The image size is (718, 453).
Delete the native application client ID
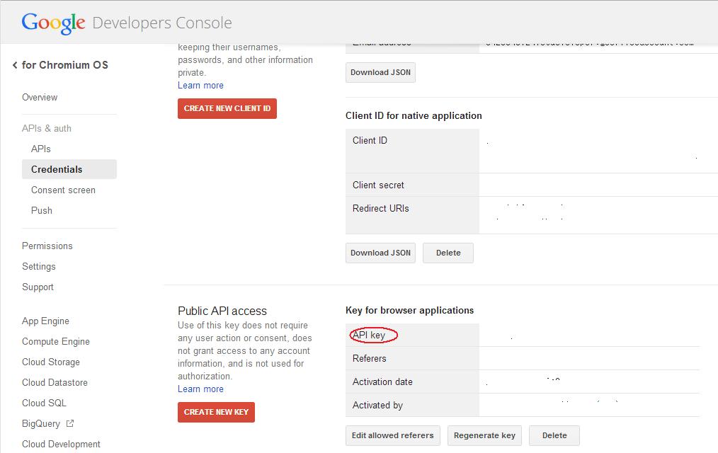click(x=448, y=253)
